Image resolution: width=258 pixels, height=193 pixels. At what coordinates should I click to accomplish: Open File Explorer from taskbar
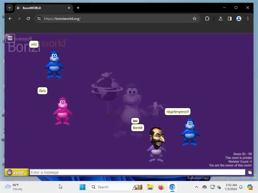(150, 187)
